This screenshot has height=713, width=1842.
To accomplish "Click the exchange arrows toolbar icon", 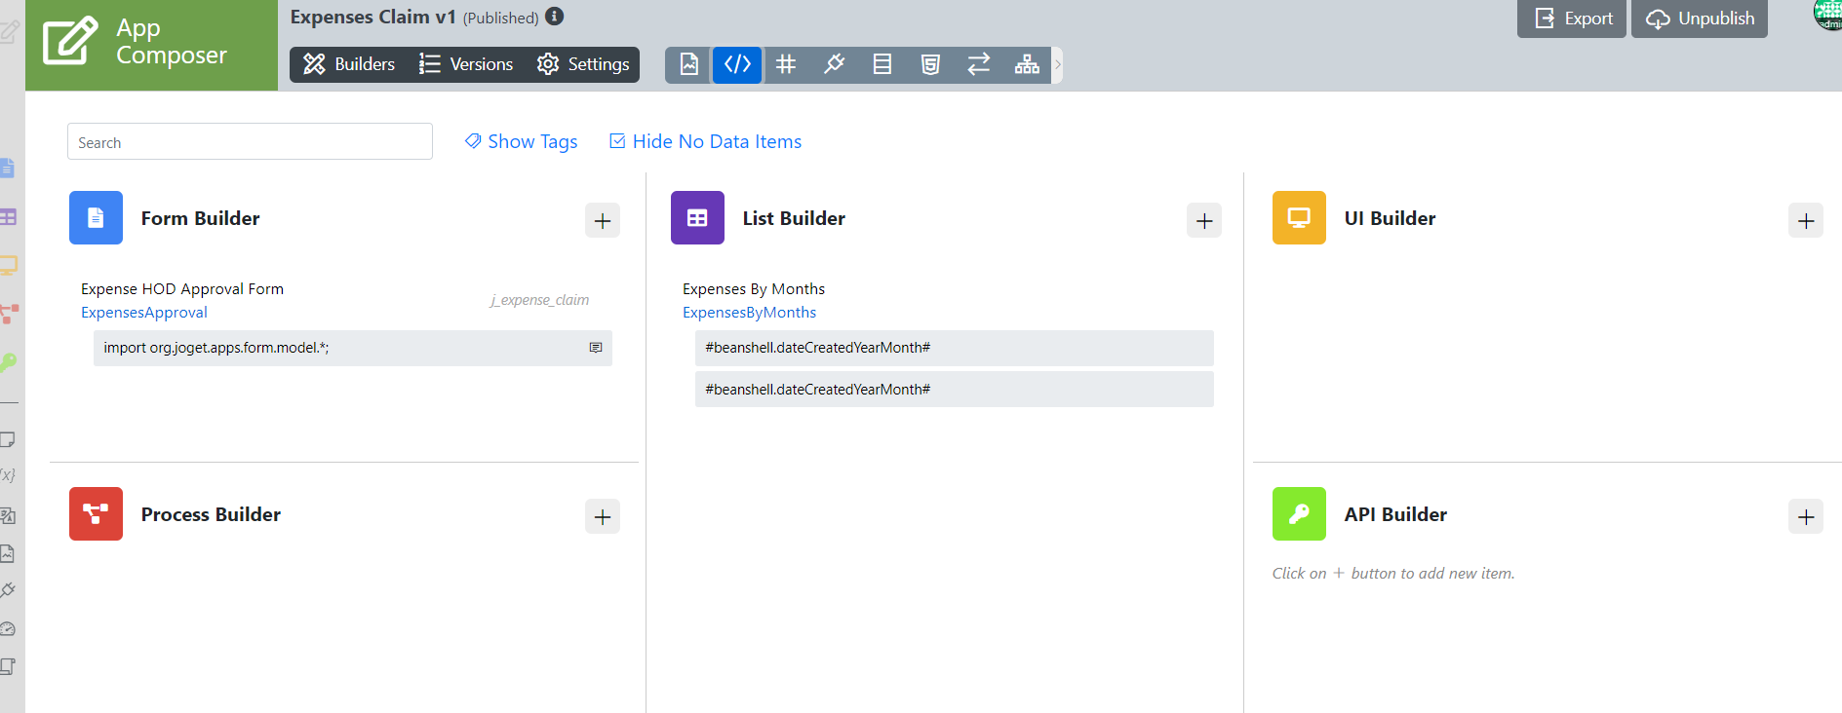I will [x=978, y=65].
